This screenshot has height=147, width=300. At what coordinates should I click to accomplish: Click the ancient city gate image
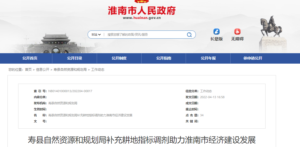(55, 43)
